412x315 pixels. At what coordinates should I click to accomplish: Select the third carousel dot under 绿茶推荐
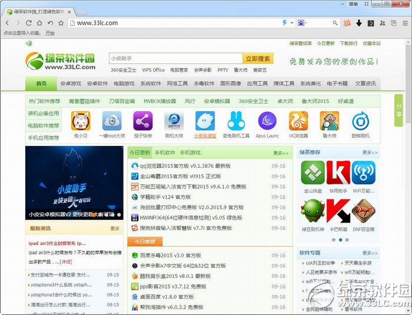coord(347,240)
